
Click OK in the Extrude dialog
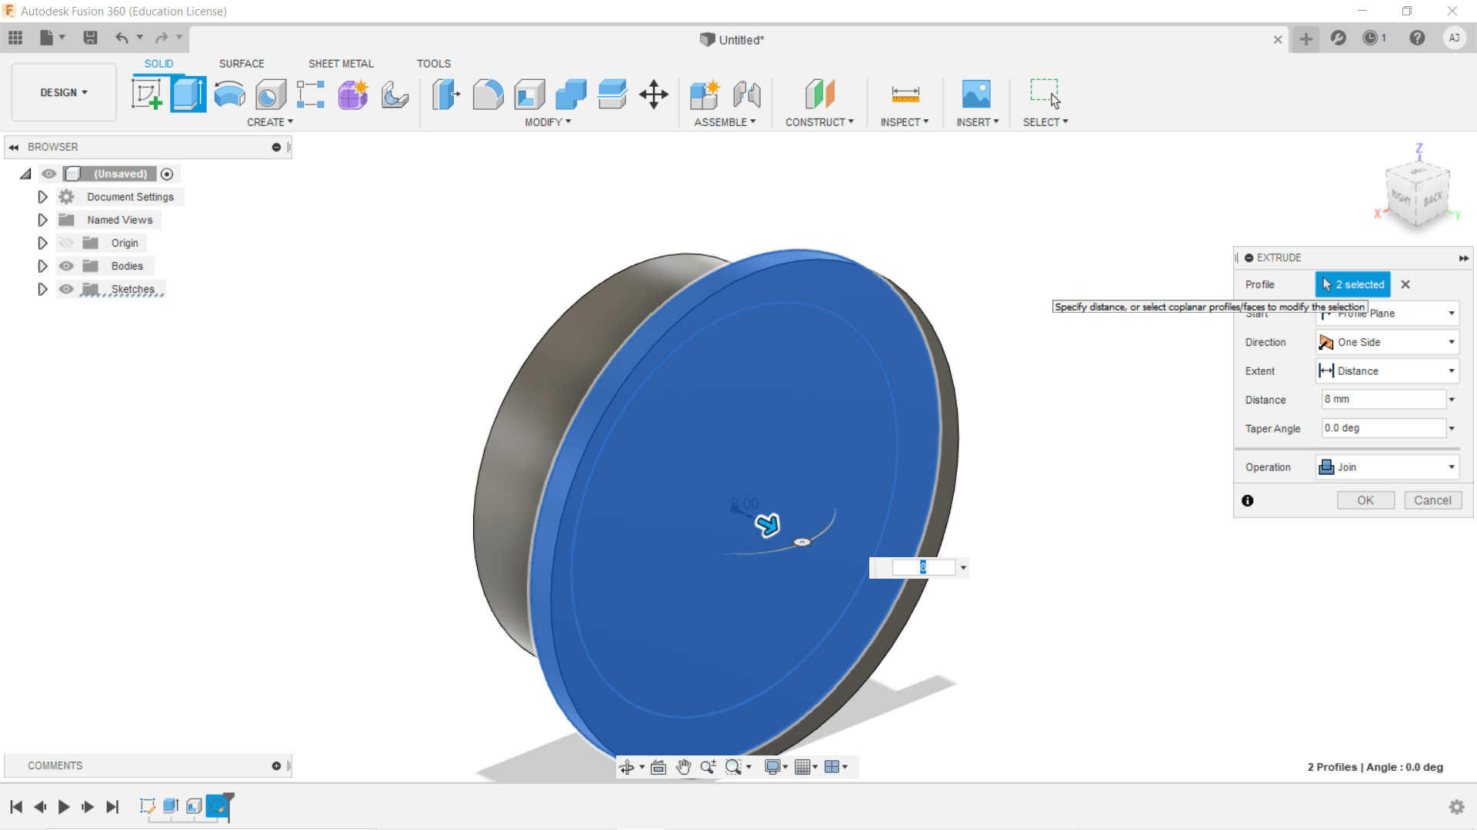pyautogui.click(x=1365, y=500)
